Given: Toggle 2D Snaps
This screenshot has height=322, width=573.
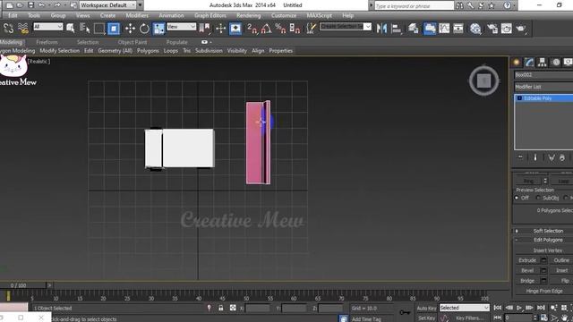Looking at the screenshot, I should (252, 28).
